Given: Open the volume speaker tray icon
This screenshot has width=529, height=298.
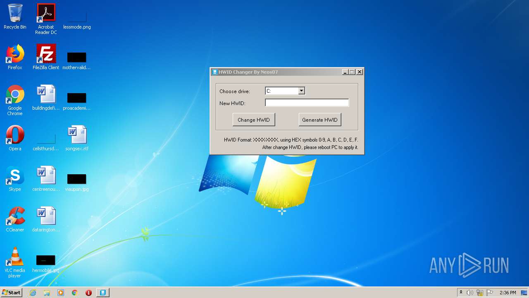Looking at the screenshot, I should pyautogui.click(x=470, y=293).
